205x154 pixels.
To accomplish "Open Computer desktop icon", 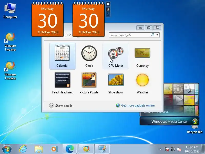I will coord(10,11).
